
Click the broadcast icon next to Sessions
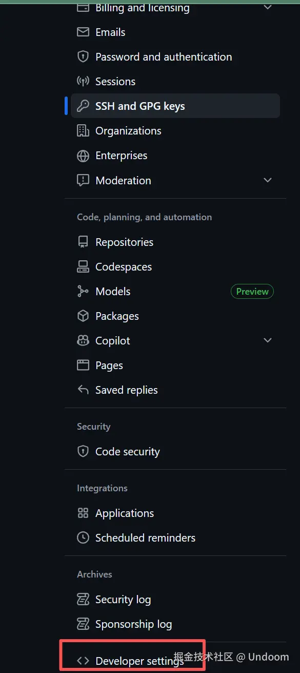(x=83, y=82)
